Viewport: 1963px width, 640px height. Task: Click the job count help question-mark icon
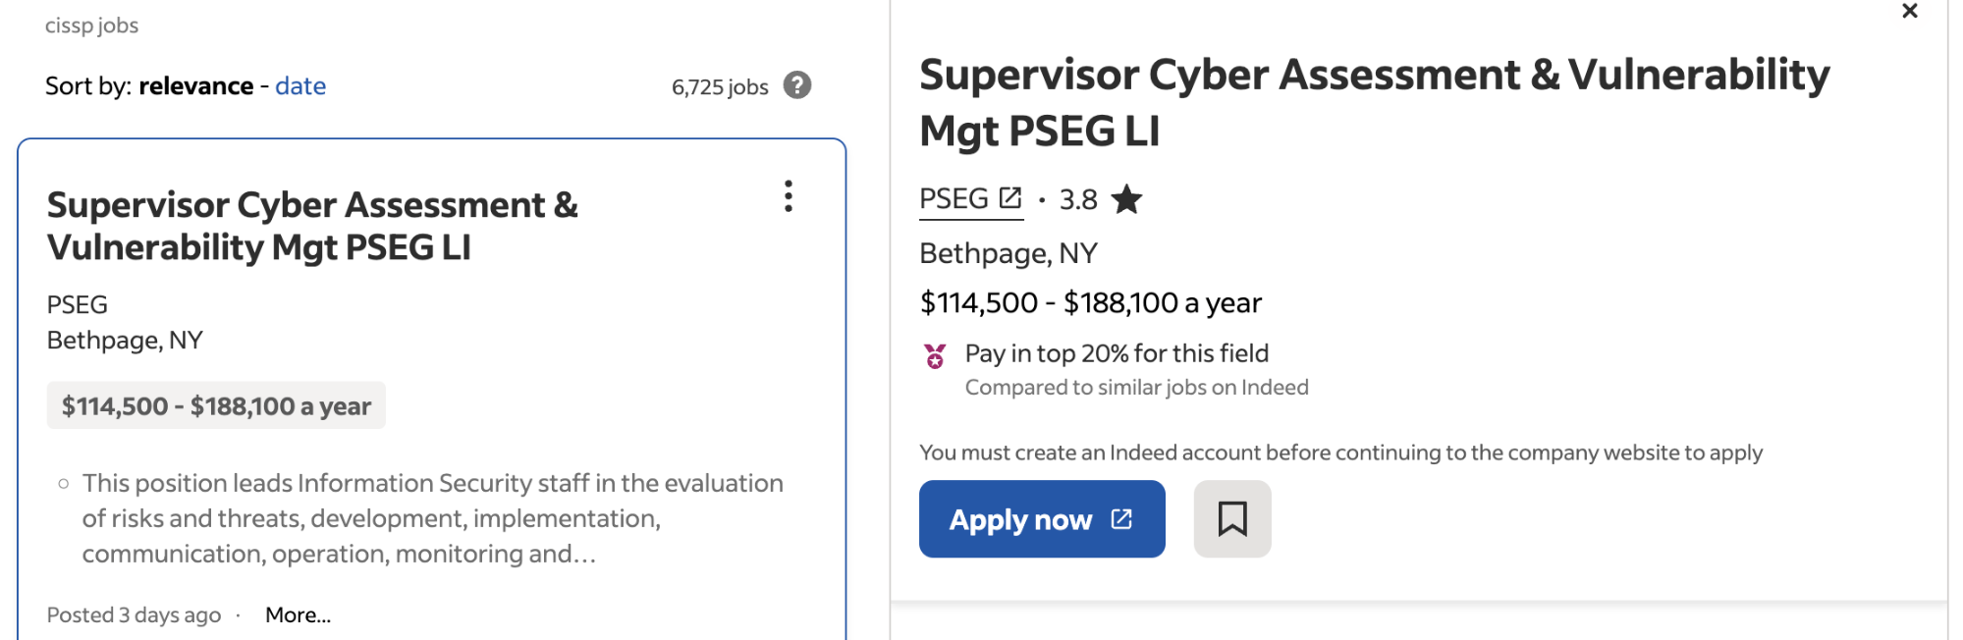coord(797,85)
